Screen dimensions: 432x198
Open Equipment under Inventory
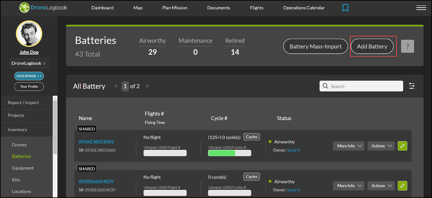pyautogui.click(x=23, y=168)
